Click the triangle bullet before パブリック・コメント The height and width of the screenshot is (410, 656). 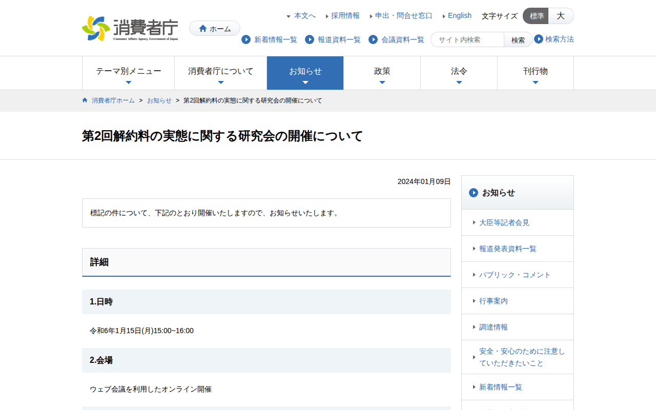coord(474,275)
